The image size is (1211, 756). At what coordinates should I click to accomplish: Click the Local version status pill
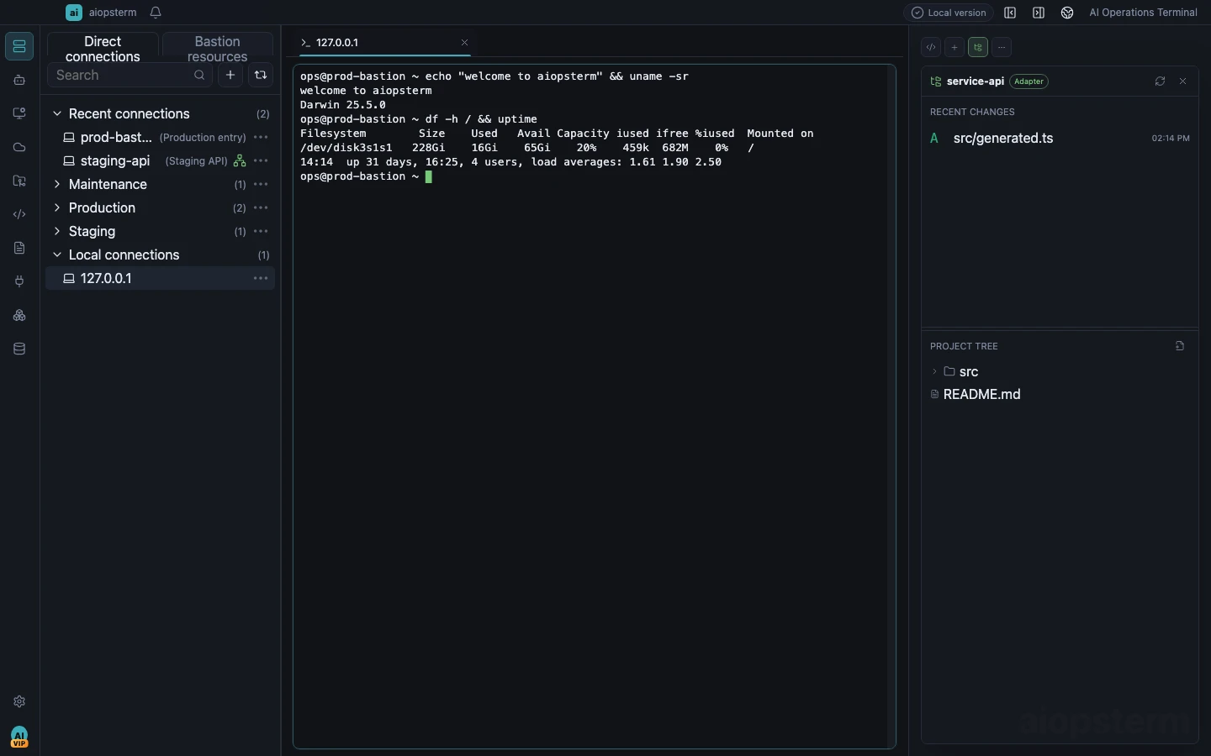pyautogui.click(x=949, y=13)
